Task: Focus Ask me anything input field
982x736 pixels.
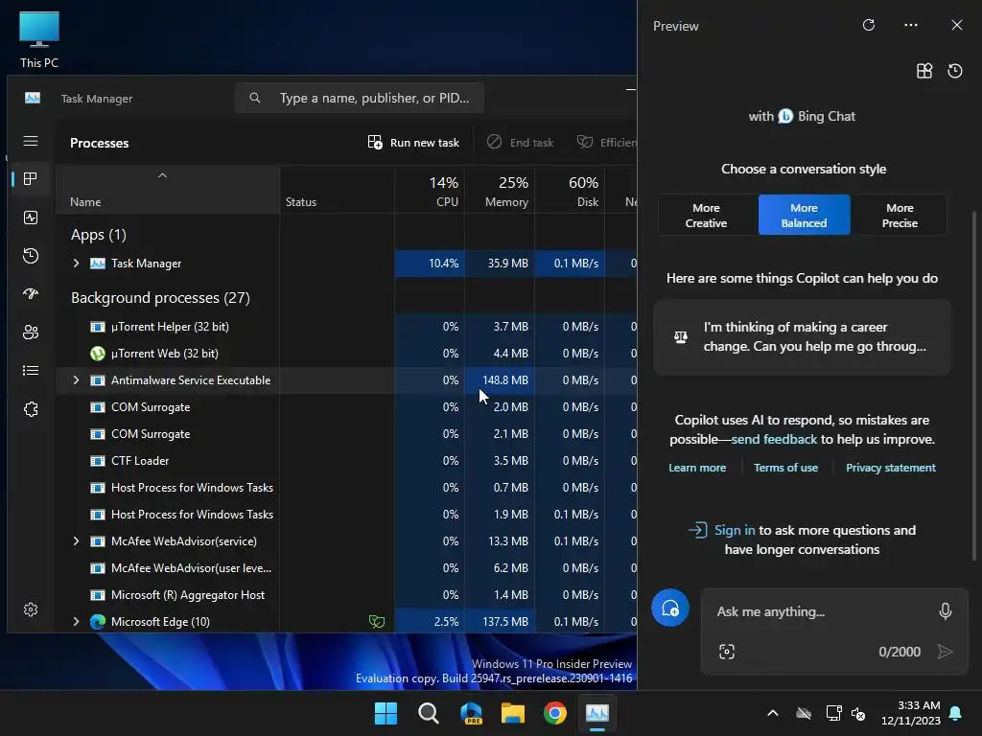Action: [821, 611]
